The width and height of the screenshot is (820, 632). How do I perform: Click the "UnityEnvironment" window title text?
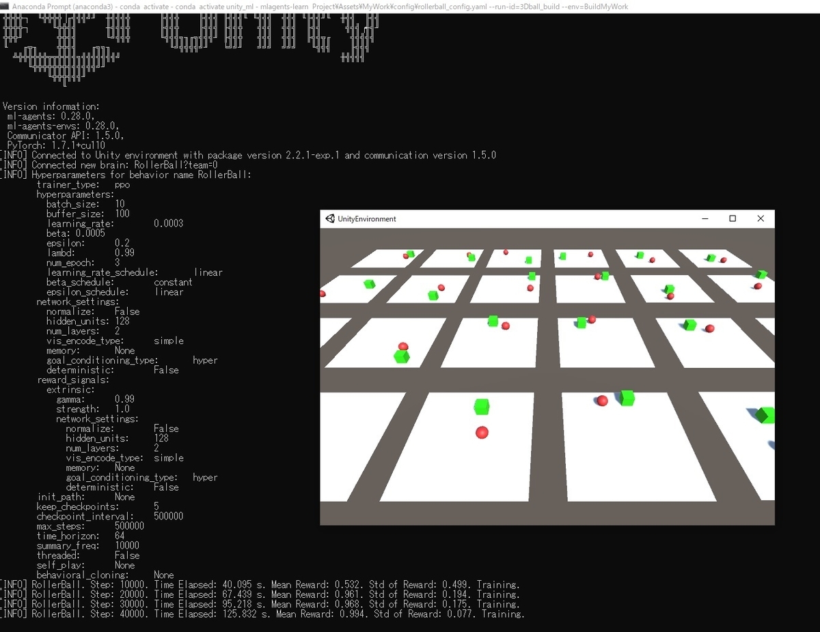[367, 219]
